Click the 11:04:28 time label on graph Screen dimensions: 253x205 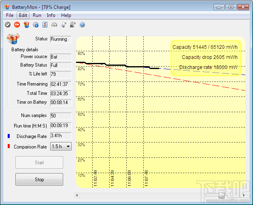(112, 178)
